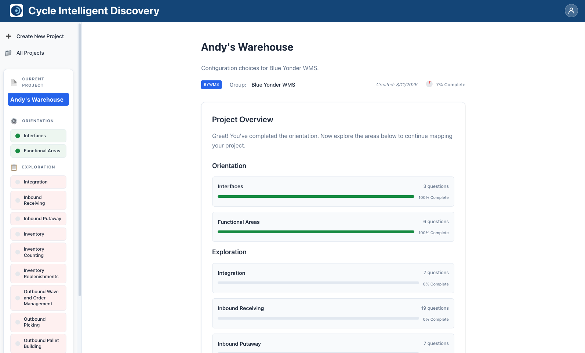Click the BYWMS badge
Screen dimensions: 585x353
(211, 85)
